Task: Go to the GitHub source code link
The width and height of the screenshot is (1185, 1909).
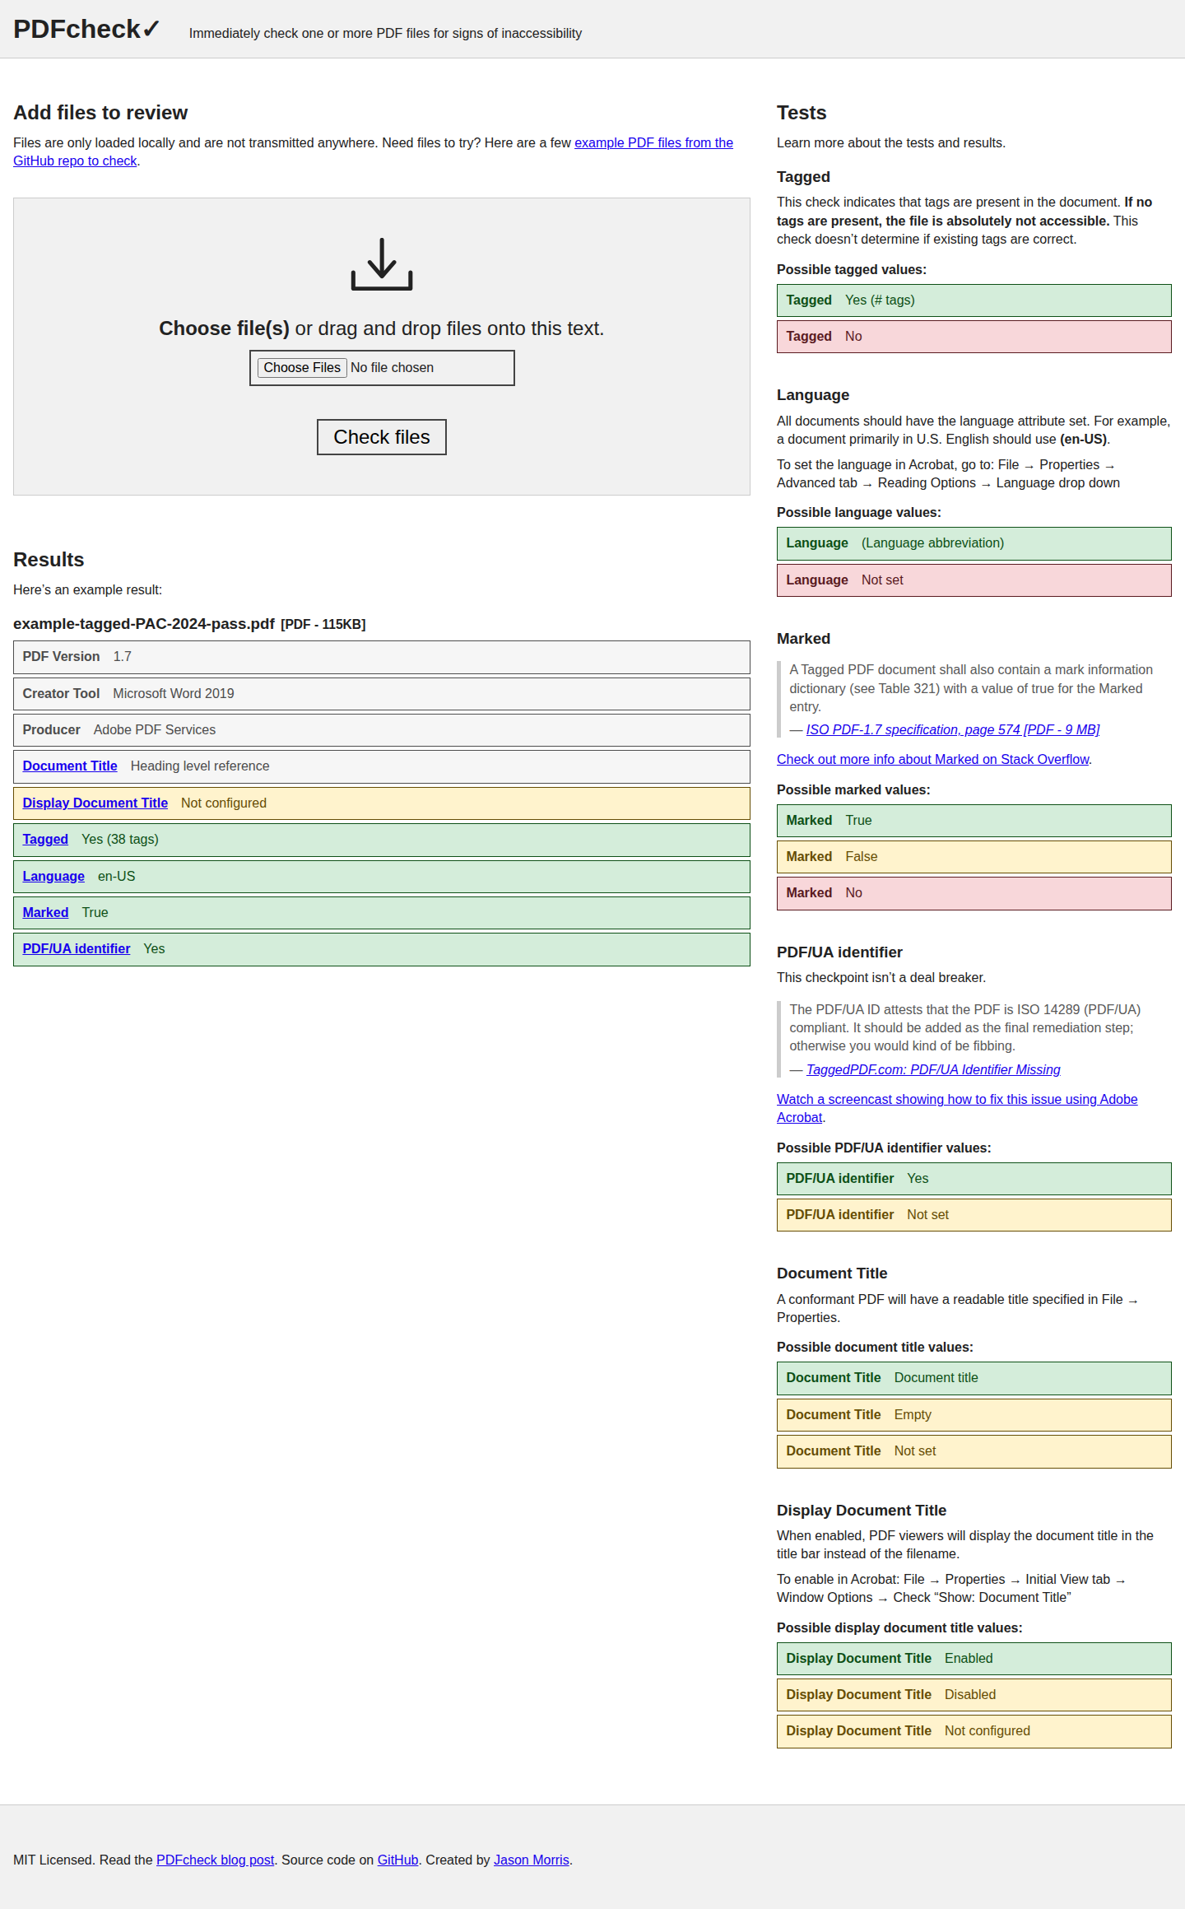Action: click(x=397, y=1860)
